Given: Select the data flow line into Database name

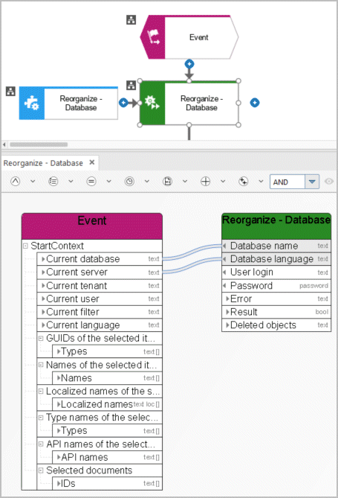Looking at the screenshot, I should 192,252.
